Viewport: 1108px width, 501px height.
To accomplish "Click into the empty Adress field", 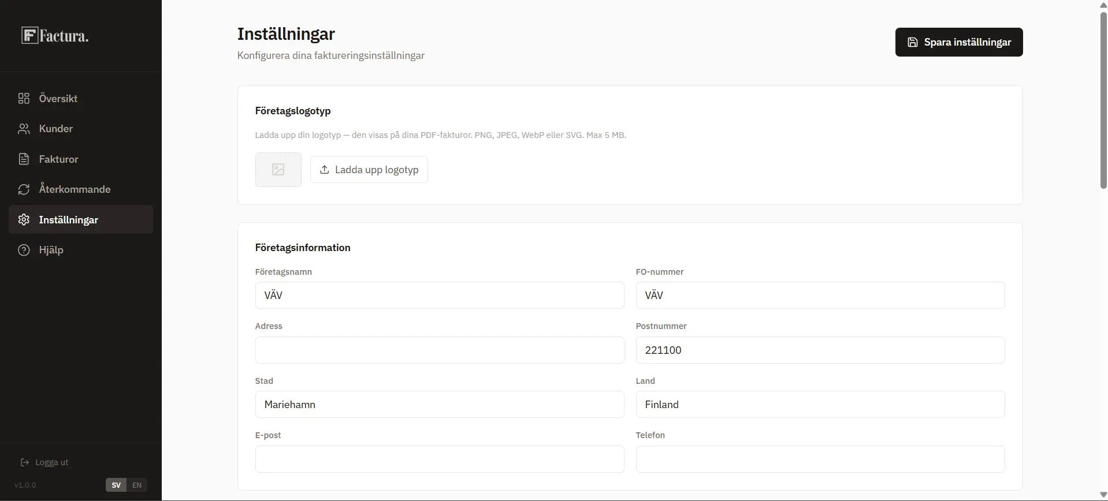I will (439, 350).
